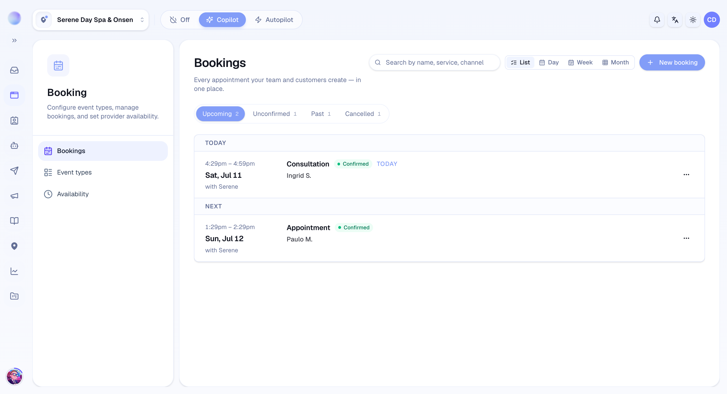Open the folder reports sidebar icon
727x394 pixels.
[x=14, y=296]
